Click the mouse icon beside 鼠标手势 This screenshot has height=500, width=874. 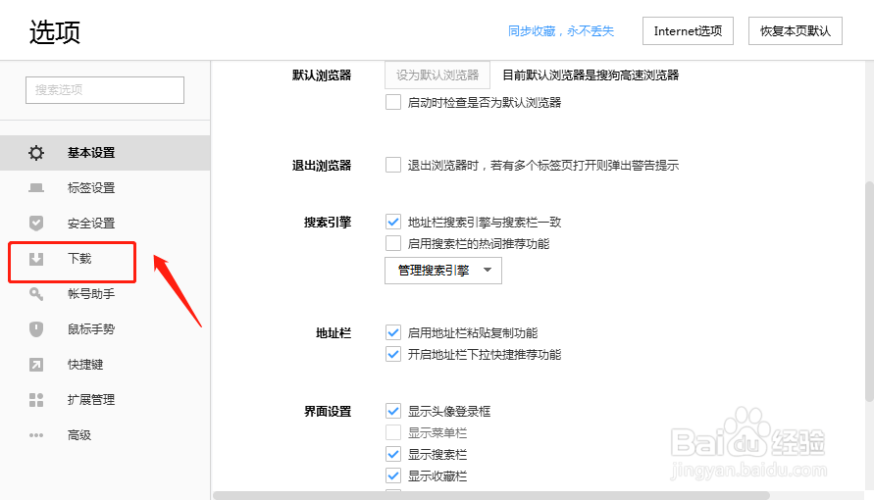36,329
